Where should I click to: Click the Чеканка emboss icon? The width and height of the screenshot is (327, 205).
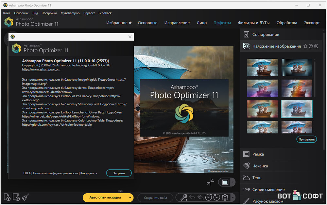pyautogui.click(x=246, y=166)
